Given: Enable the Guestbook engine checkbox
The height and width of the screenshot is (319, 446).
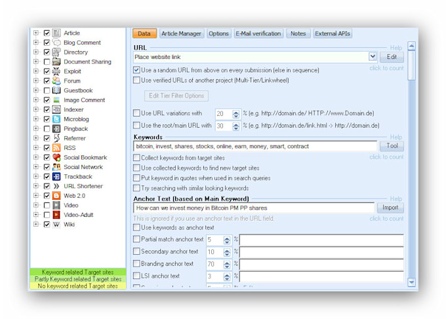Looking at the screenshot, I should point(47,90).
